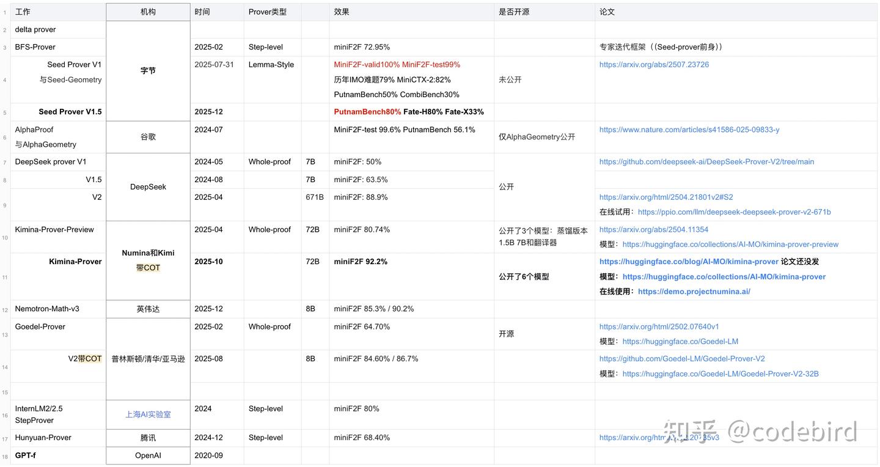The height and width of the screenshot is (467, 880).
Task: Click the merged DeepSeek institution cell
Action: tap(148, 187)
